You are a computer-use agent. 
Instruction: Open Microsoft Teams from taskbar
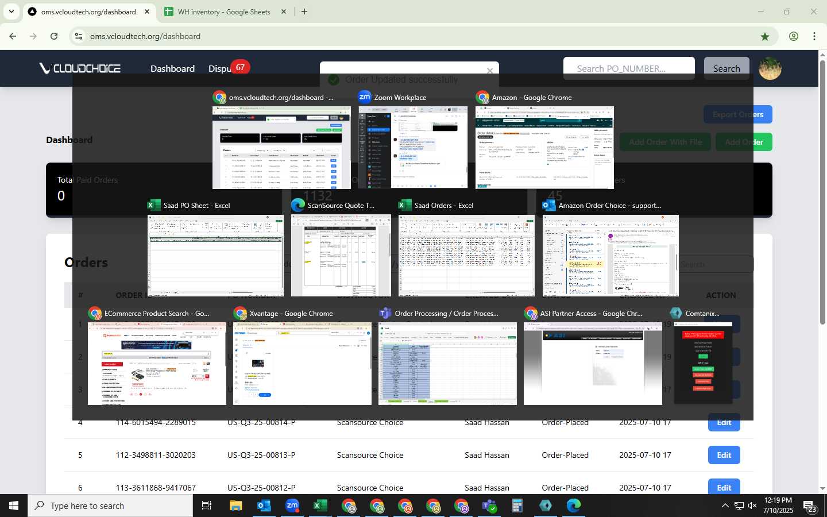point(489,506)
